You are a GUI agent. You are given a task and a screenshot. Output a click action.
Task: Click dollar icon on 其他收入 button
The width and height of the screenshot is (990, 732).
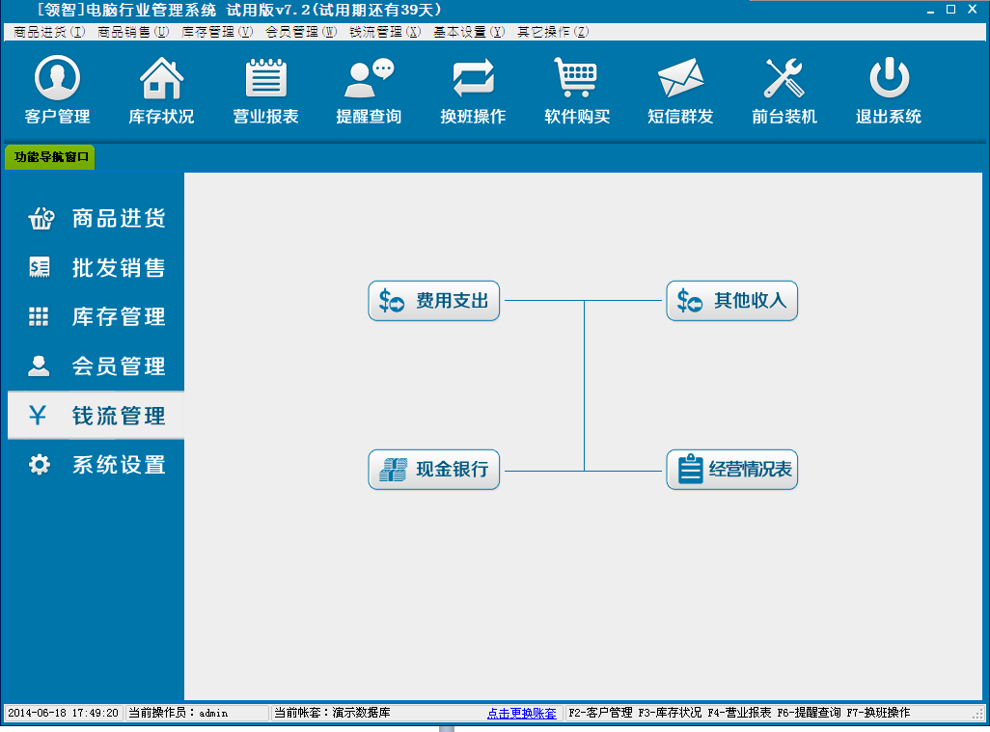pyautogui.click(x=690, y=300)
